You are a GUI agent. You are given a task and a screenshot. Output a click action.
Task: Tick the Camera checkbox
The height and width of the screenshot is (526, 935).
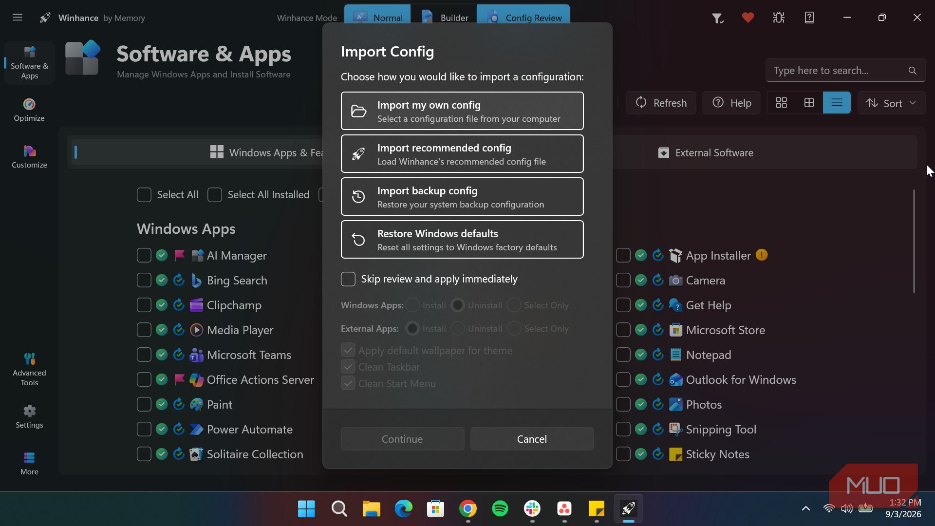click(x=623, y=280)
